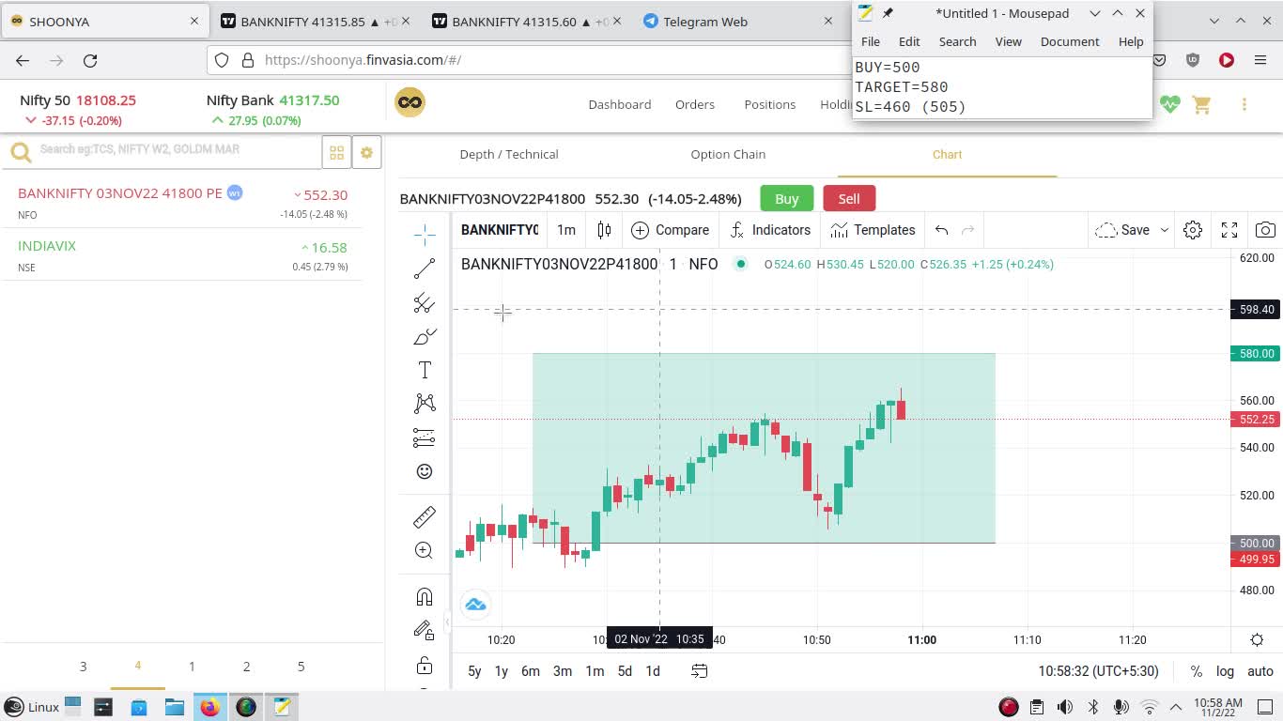Open indicator Templates menu
This screenshot has width=1283, height=721.
coord(873,230)
